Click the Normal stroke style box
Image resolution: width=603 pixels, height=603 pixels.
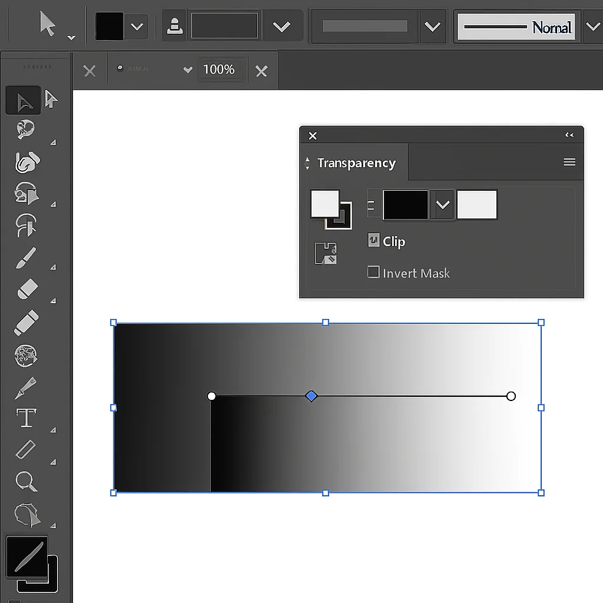(x=516, y=26)
